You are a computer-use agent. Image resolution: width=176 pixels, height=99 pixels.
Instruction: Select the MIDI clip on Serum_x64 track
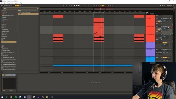point(99,30)
